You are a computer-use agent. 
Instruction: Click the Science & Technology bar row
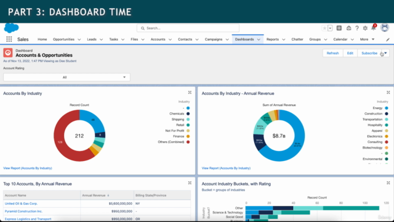pyautogui.click(x=278, y=212)
